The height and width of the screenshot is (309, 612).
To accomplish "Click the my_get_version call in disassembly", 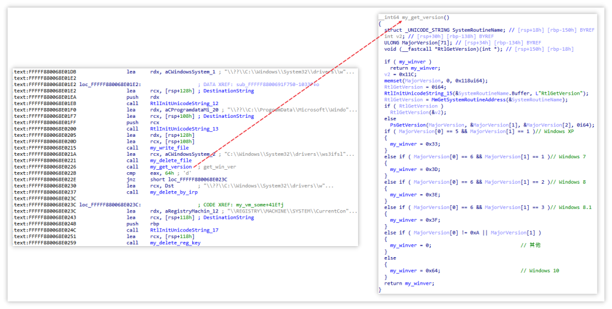I will point(171,167).
